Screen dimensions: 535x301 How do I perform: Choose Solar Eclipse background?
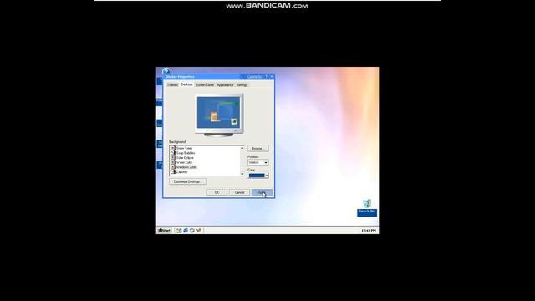(185, 158)
